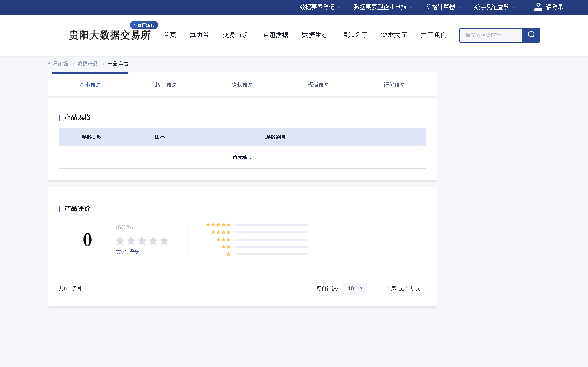The width and height of the screenshot is (588, 367).
Task: Click the magnifier search button
Action: [531, 35]
